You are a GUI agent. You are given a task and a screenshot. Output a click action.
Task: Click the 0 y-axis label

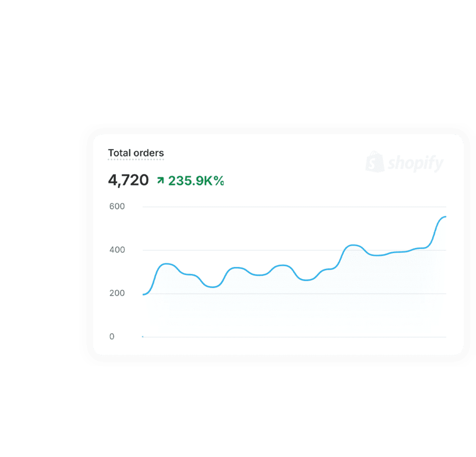(112, 337)
